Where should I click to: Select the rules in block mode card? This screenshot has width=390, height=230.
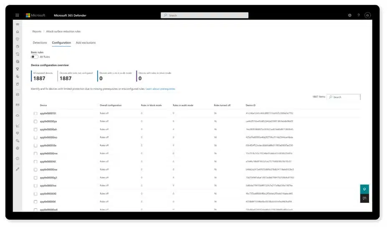click(x=154, y=76)
